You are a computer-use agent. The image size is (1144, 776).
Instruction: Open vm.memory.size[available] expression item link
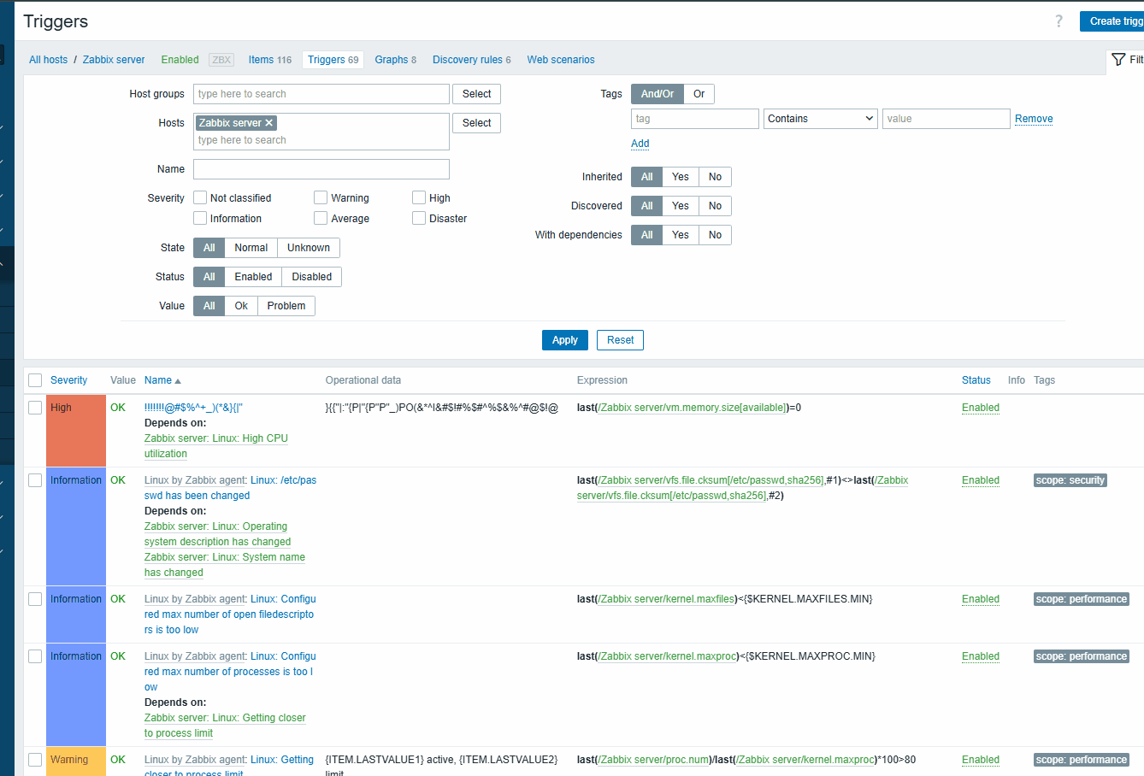pos(693,408)
